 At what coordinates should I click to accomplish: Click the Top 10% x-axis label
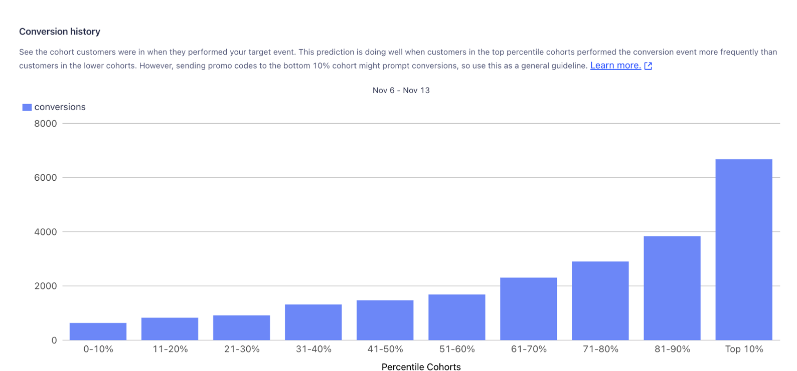pyautogui.click(x=743, y=349)
